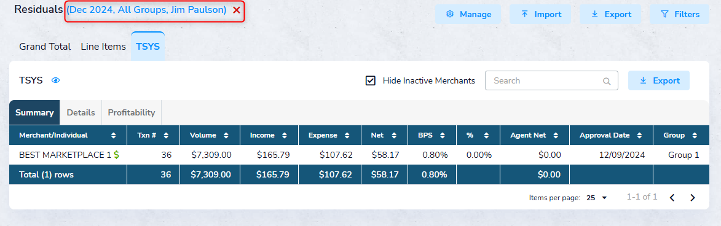Clear the Dec 2024 filter with red X
The height and width of the screenshot is (226, 721).
237,10
